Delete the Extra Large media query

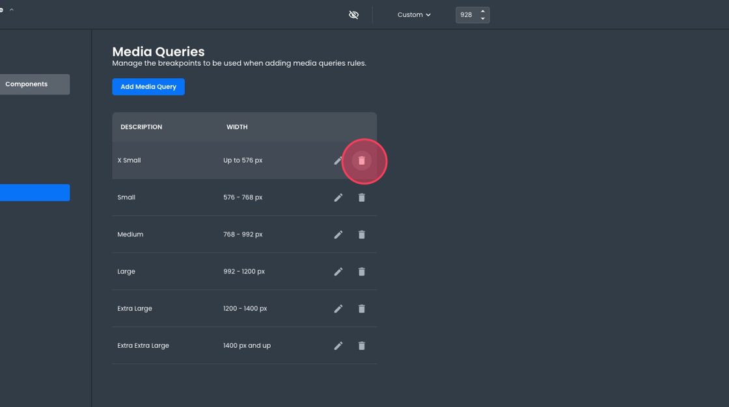click(362, 309)
